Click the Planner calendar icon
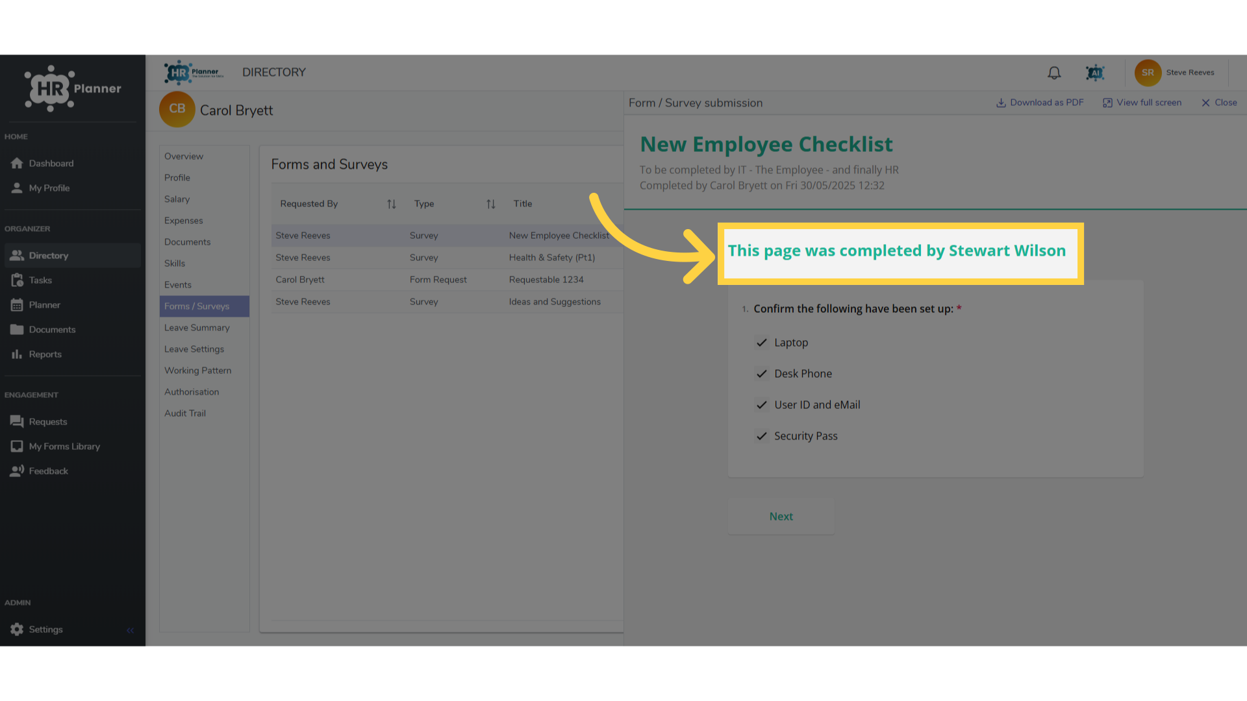Image resolution: width=1247 pixels, height=701 pixels. (17, 304)
